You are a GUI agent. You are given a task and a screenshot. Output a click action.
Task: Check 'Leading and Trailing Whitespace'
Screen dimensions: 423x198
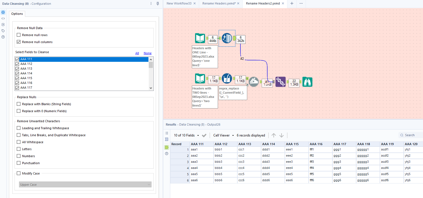click(x=18, y=128)
